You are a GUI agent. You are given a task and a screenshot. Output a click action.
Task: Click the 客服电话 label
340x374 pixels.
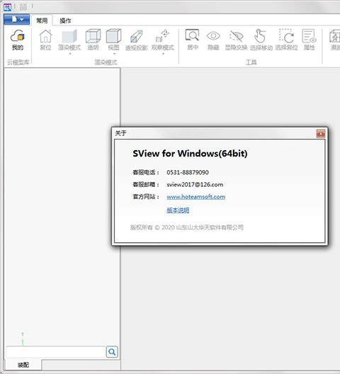146,172
